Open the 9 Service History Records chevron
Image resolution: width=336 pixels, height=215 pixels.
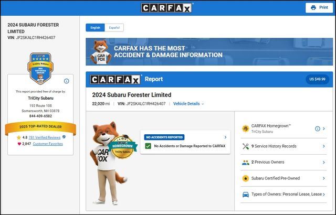pyautogui.click(x=324, y=146)
